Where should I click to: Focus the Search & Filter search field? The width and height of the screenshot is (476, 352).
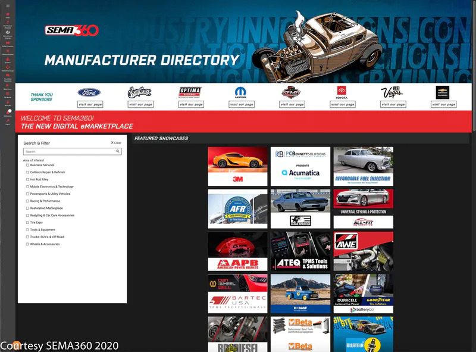point(72,151)
